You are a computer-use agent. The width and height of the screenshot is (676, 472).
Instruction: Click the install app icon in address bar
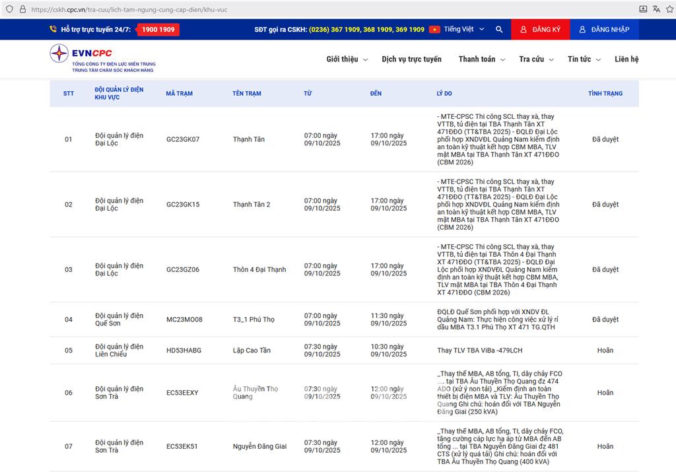(x=643, y=9)
